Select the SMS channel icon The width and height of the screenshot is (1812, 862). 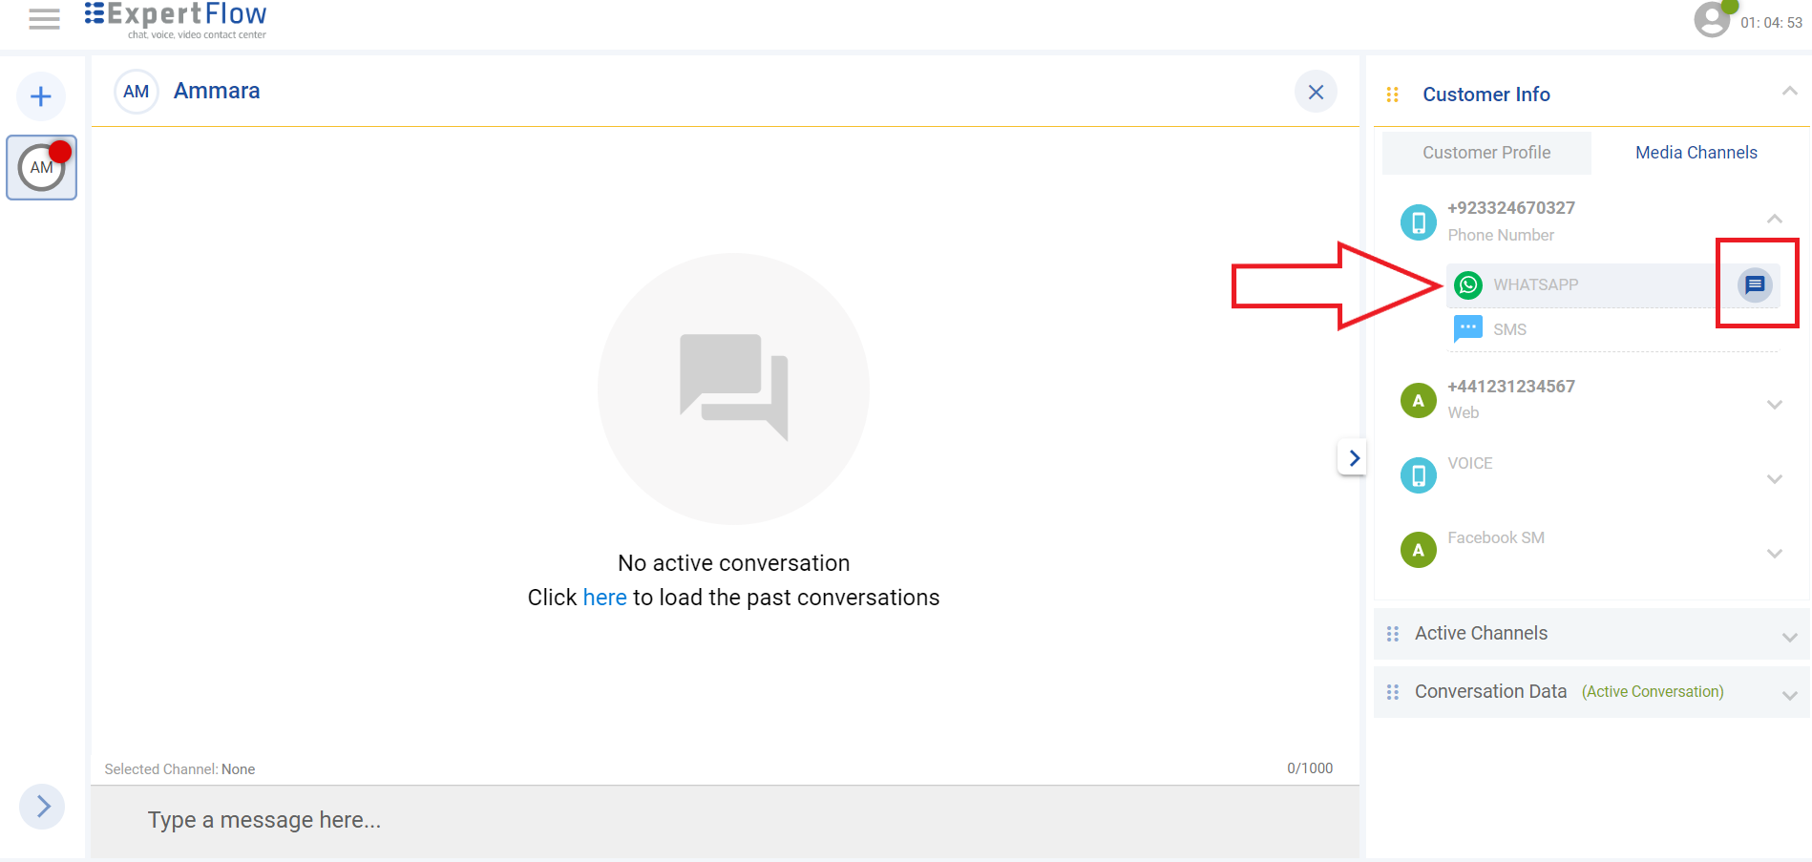point(1467,328)
